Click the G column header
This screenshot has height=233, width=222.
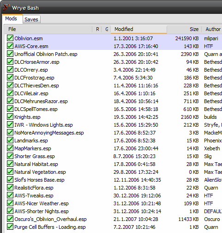point(106,29)
